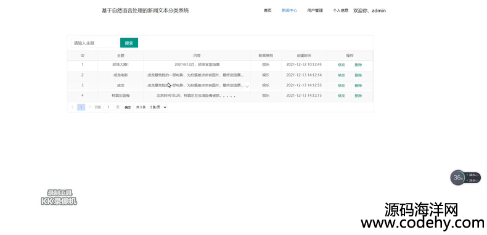This screenshot has height=235, width=487.
Task: Open the 5条/页 page size dropdown
Action: tap(158, 107)
